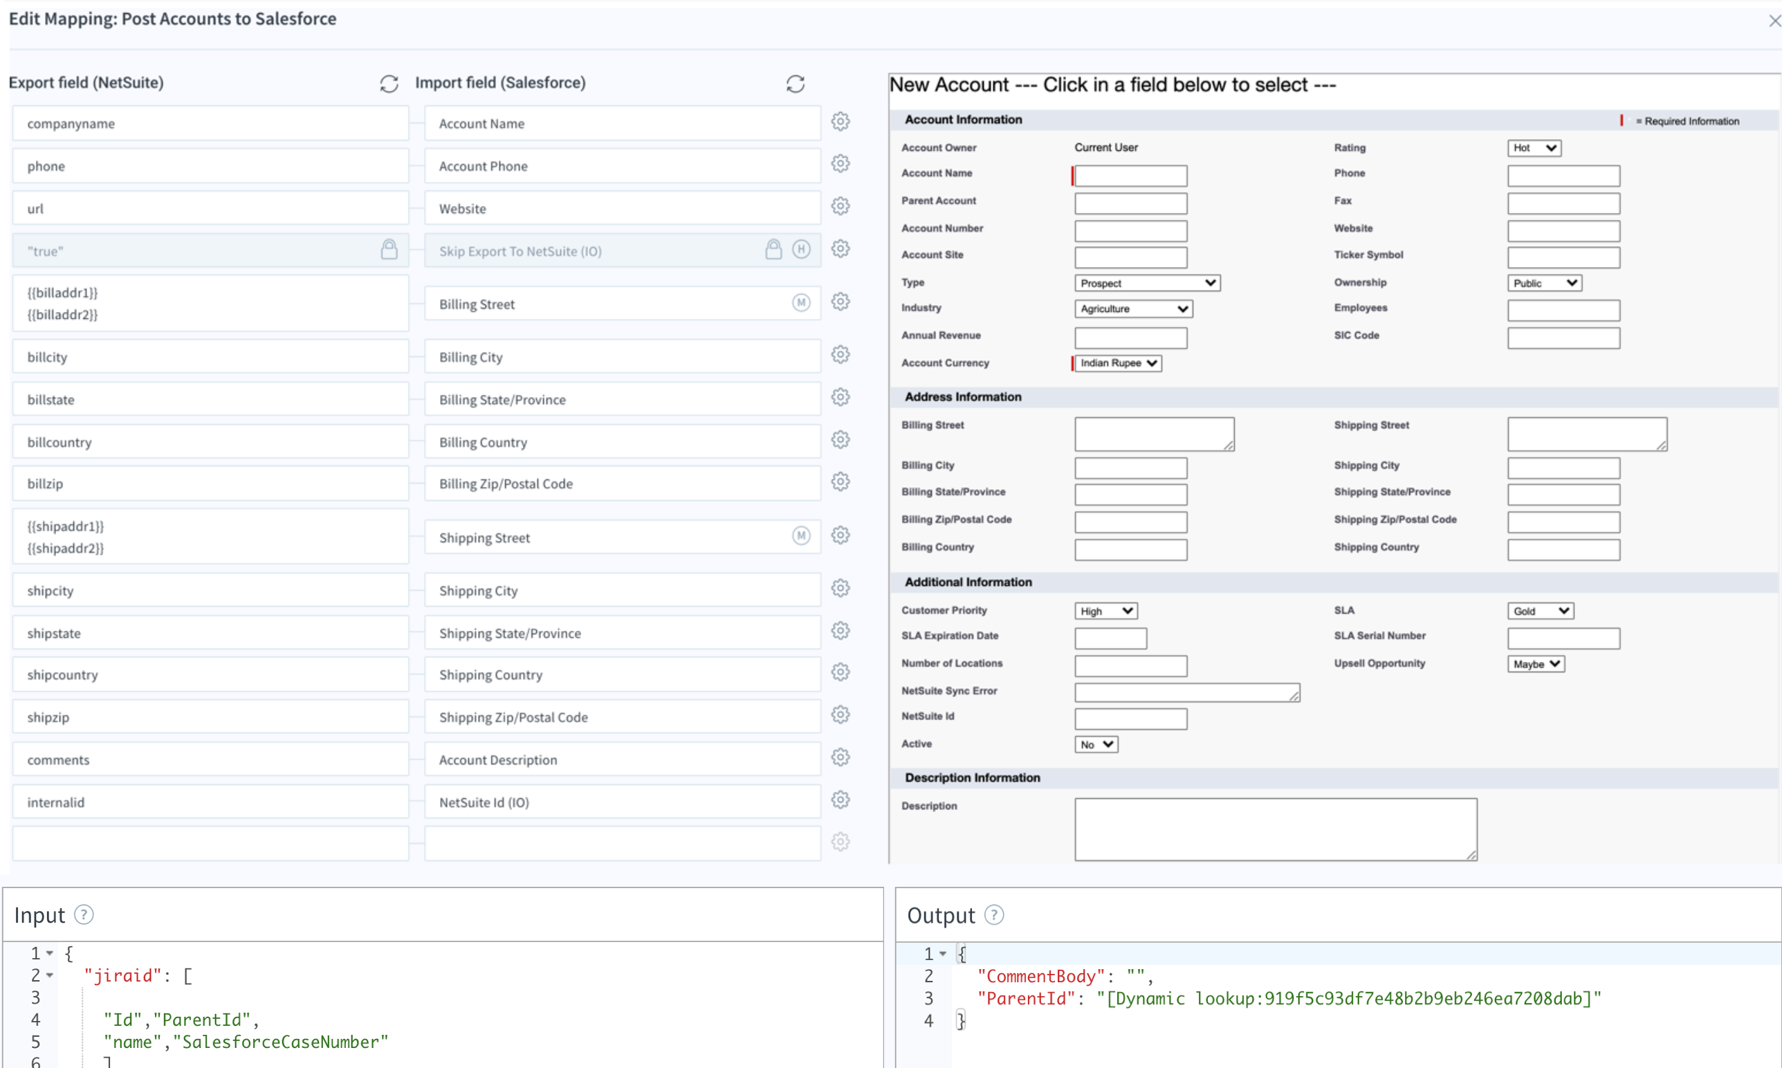Click the H hard-coded badge on Skip Export row

pyautogui.click(x=801, y=249)
